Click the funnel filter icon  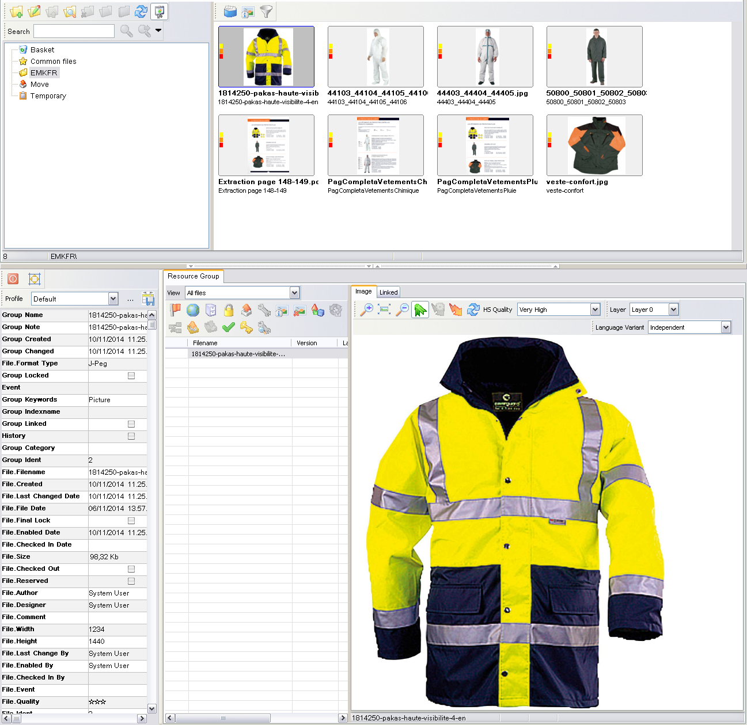(x=266, y=12)
